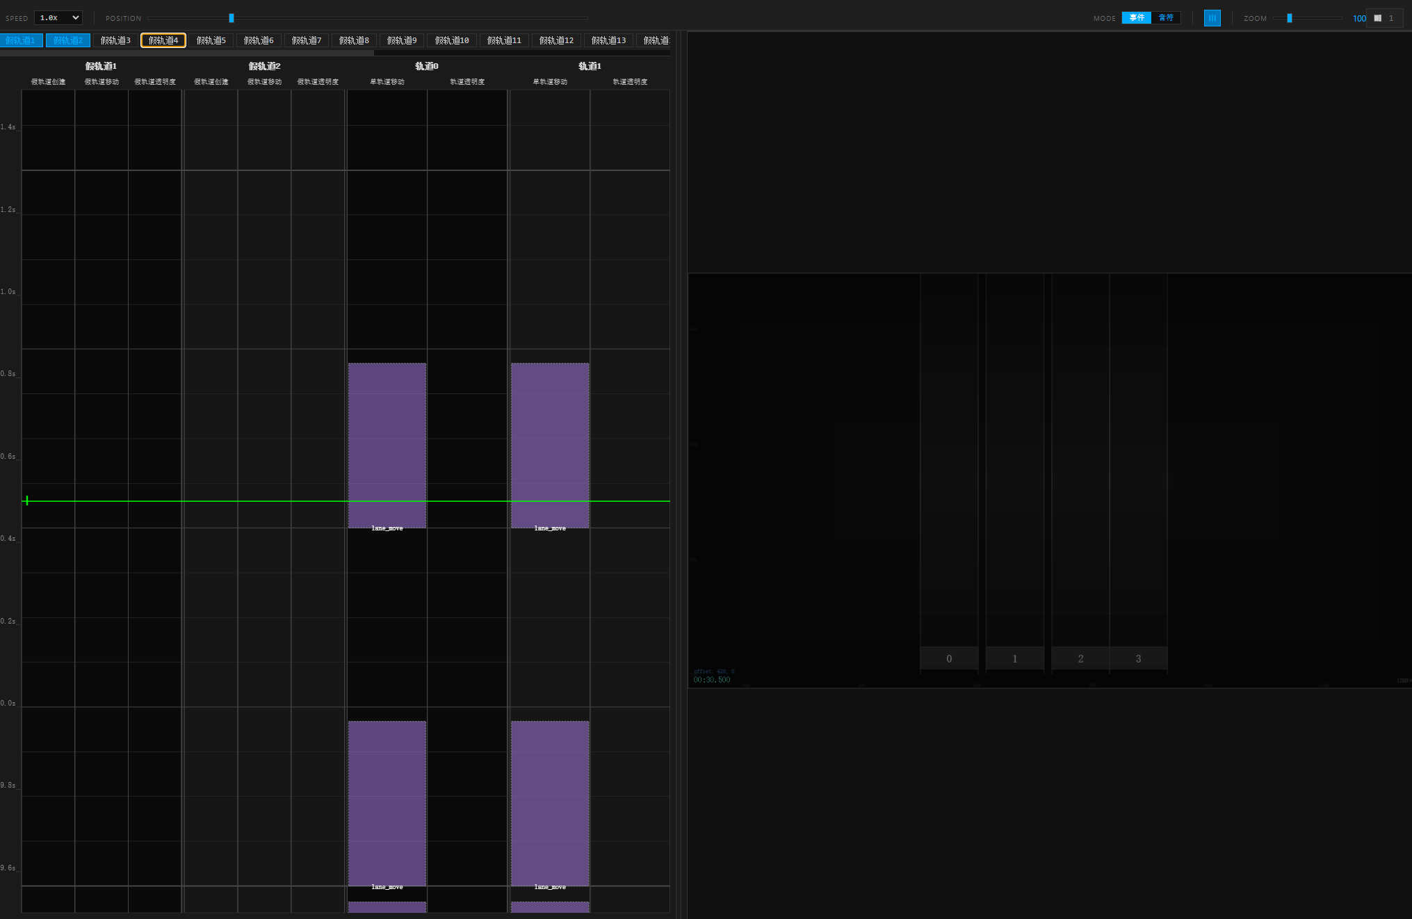
Task: Click 单轨道移动 column label under 轨道0
Action: pos(387,82)
